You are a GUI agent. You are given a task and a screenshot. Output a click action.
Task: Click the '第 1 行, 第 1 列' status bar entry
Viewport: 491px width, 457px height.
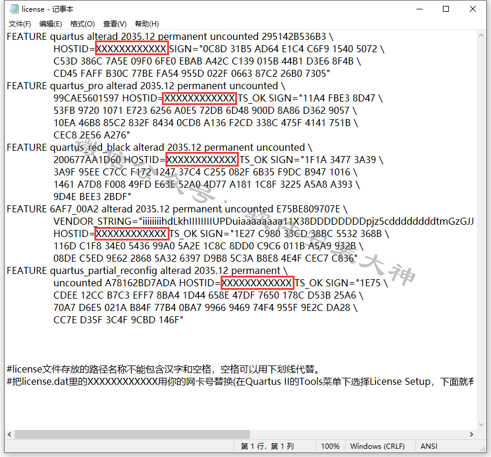point(267,446)
